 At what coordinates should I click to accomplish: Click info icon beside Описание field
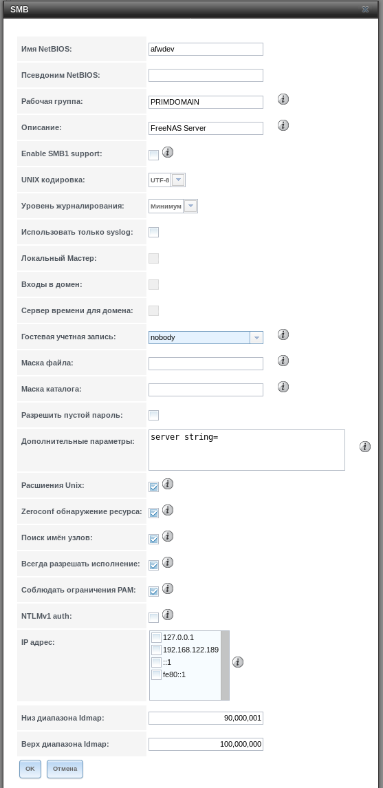(283, 125)
